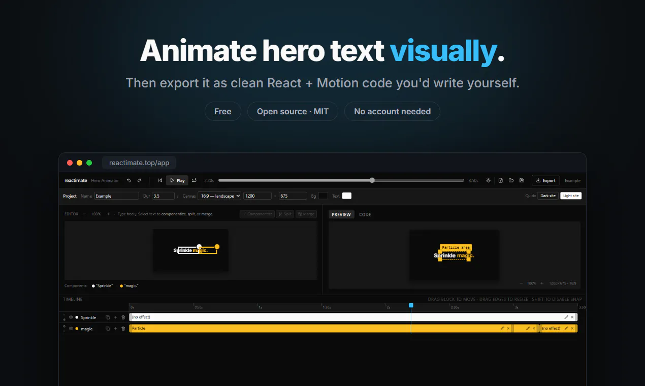Click the Open source · MIT badge
Viewport: 645px width, 386px height.
pos(293,111)
